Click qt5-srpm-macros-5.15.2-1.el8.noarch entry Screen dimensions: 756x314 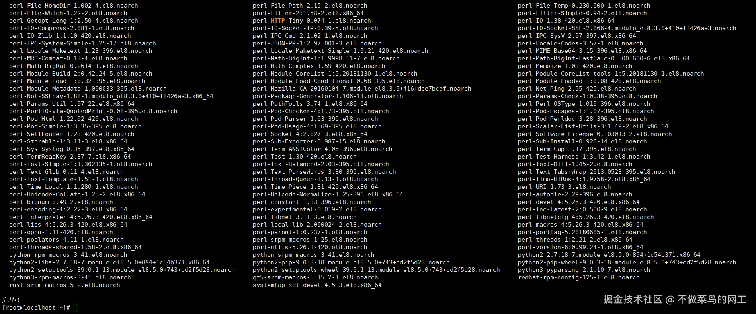pos(315,277)
